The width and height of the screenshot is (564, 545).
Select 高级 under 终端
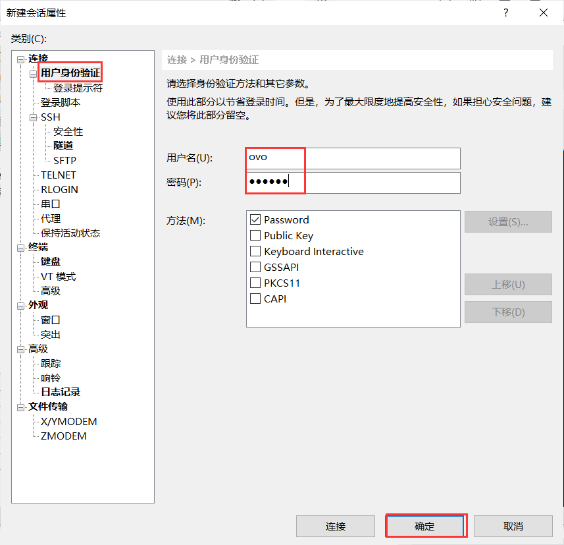click(51, 291)
